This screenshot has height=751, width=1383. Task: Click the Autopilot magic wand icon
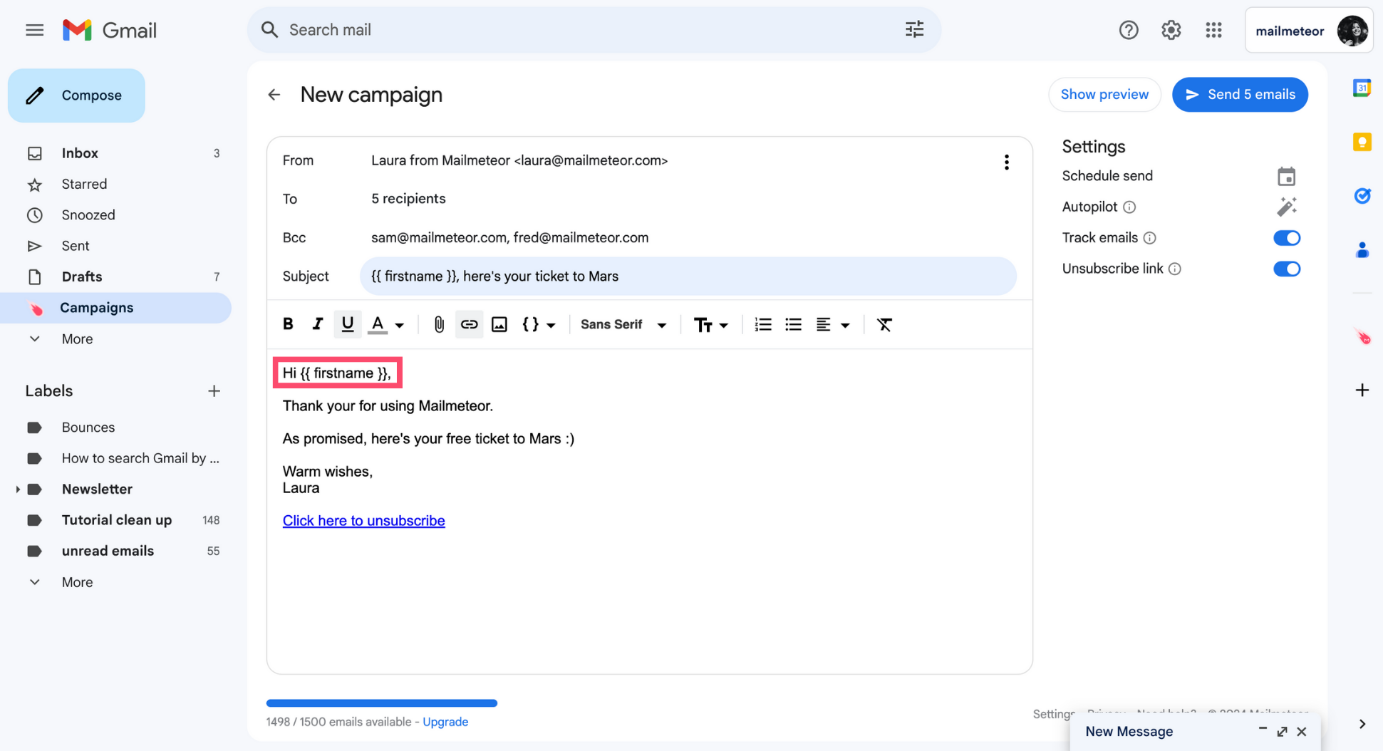1286,207
